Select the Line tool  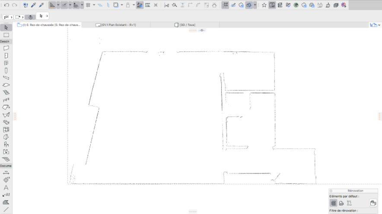(x=6, y=209)
